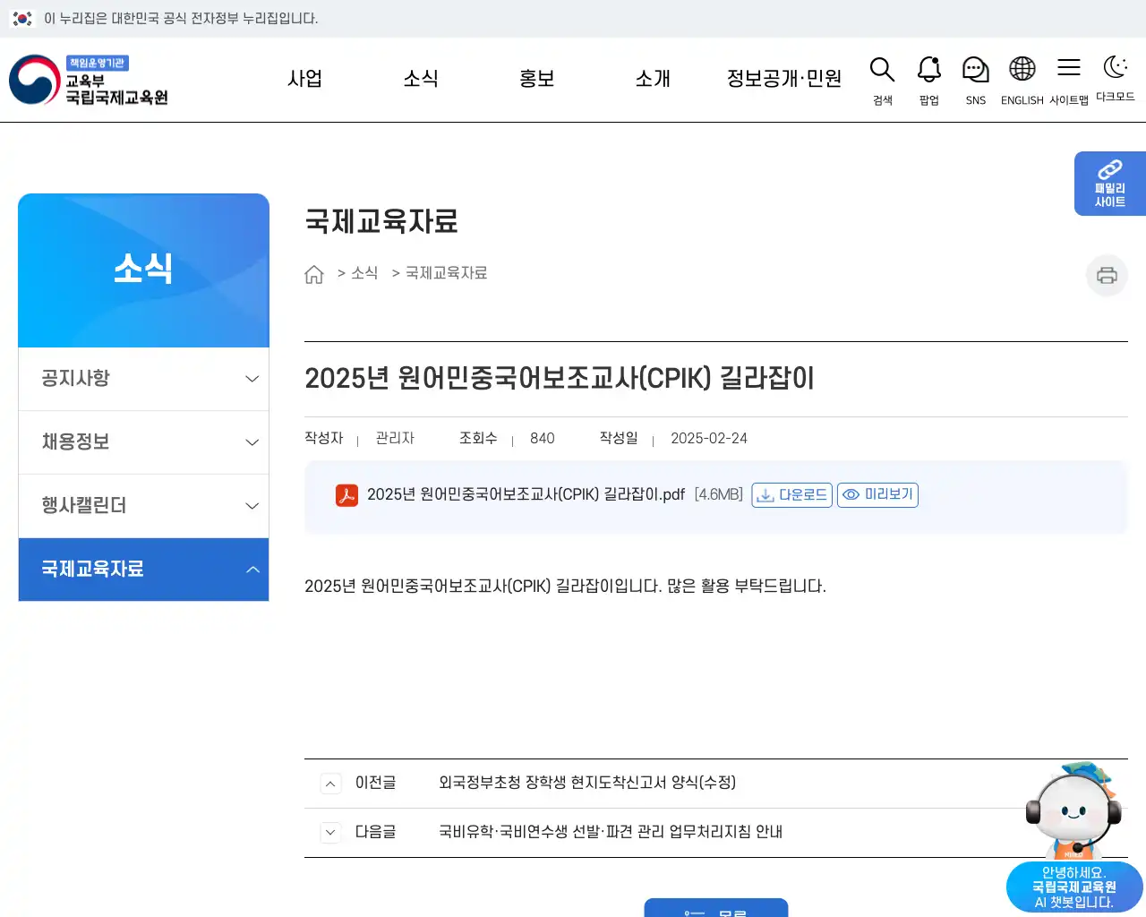Print the page with the printer icon
The image size is (1146, 917).
point(1108,275)
